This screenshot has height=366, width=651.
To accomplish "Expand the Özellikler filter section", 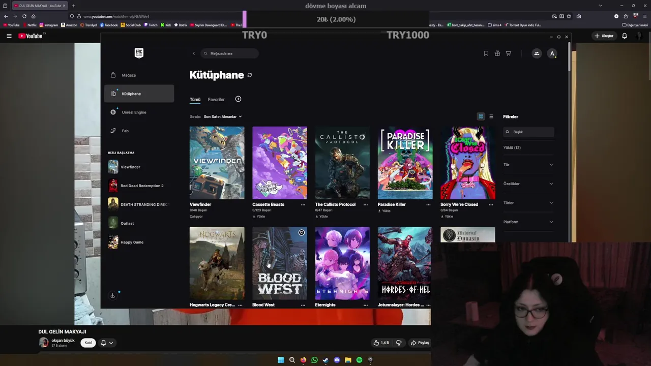I will click(528, 184).
